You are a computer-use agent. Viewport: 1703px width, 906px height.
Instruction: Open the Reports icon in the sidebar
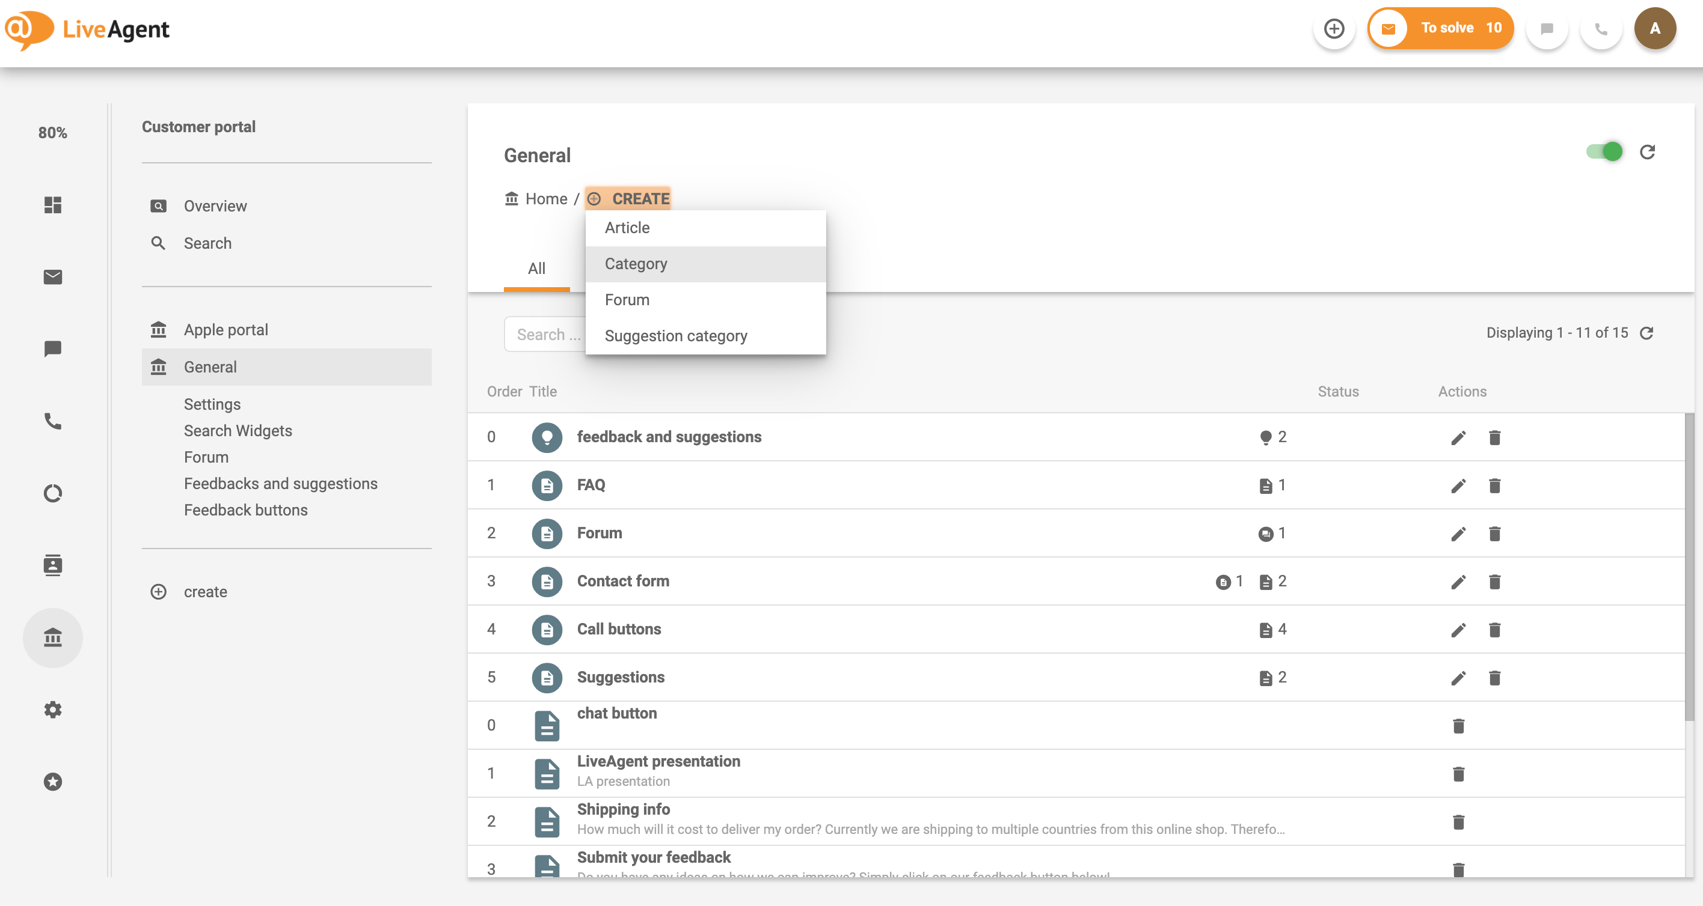coord(52,493)
